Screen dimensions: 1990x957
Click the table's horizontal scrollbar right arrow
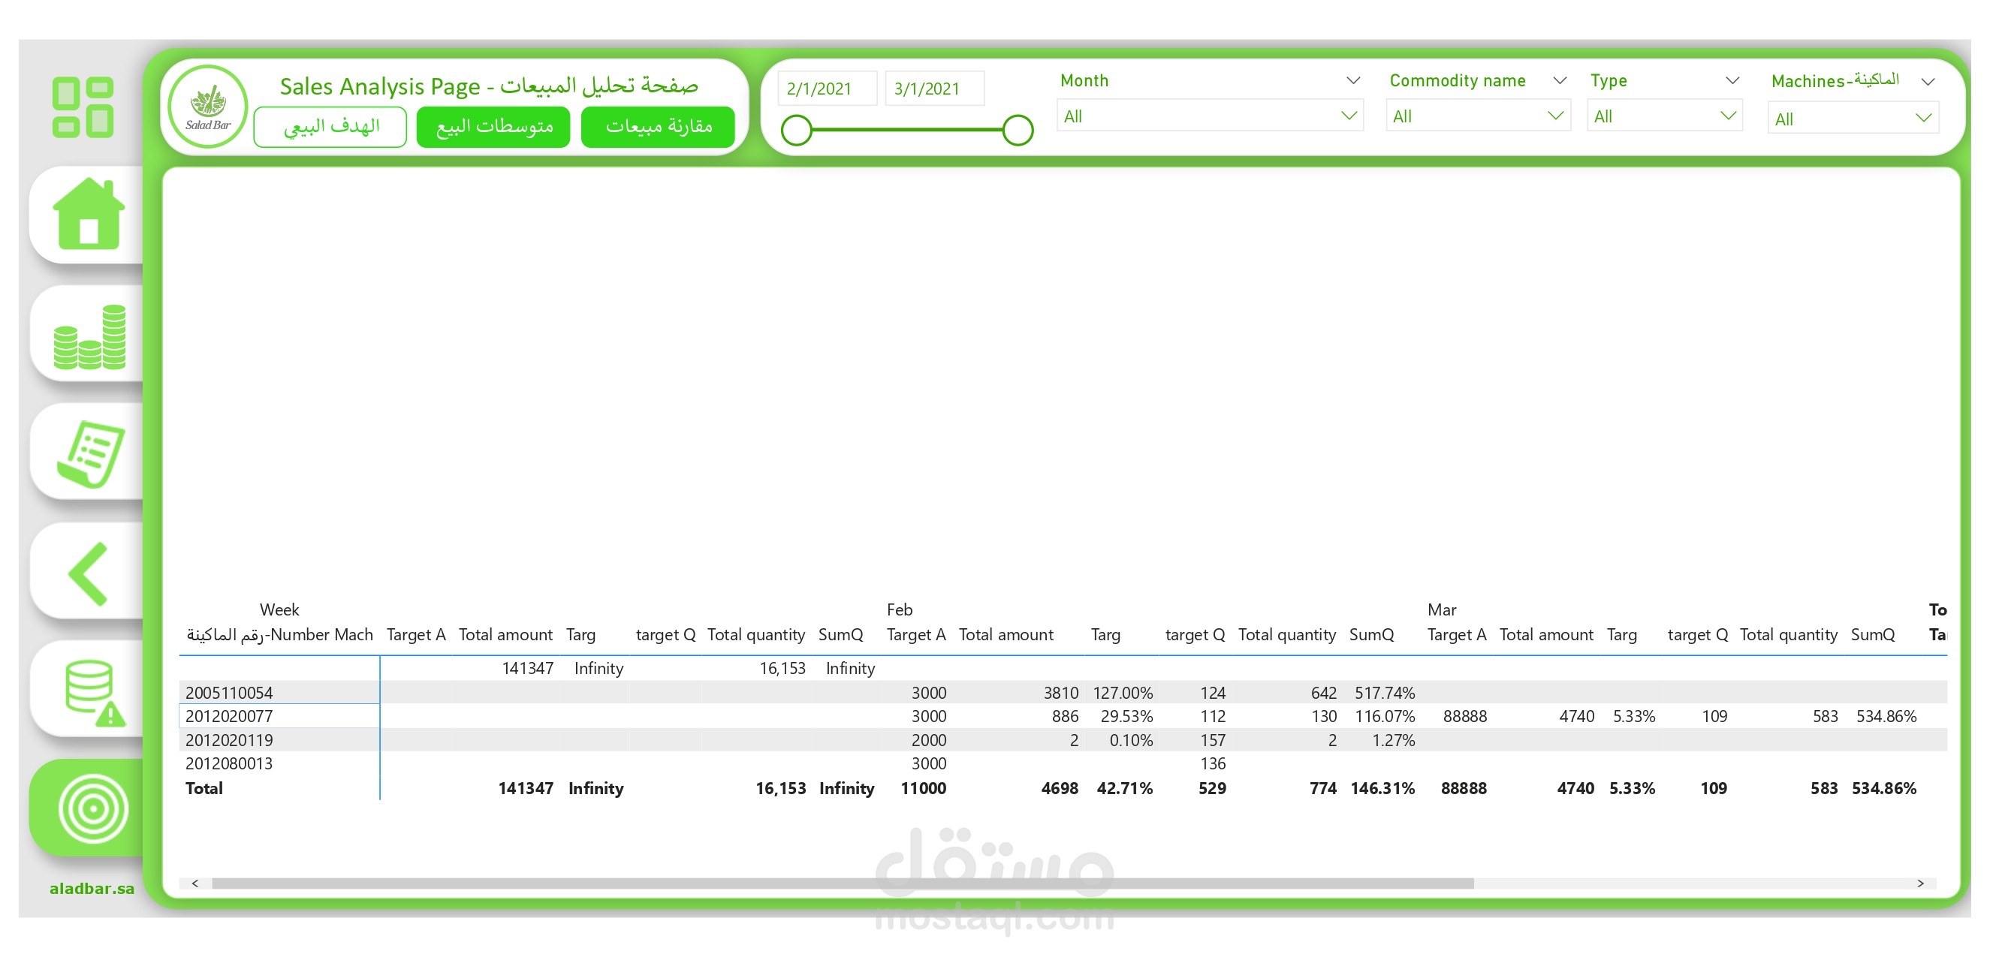[1919, 883]
